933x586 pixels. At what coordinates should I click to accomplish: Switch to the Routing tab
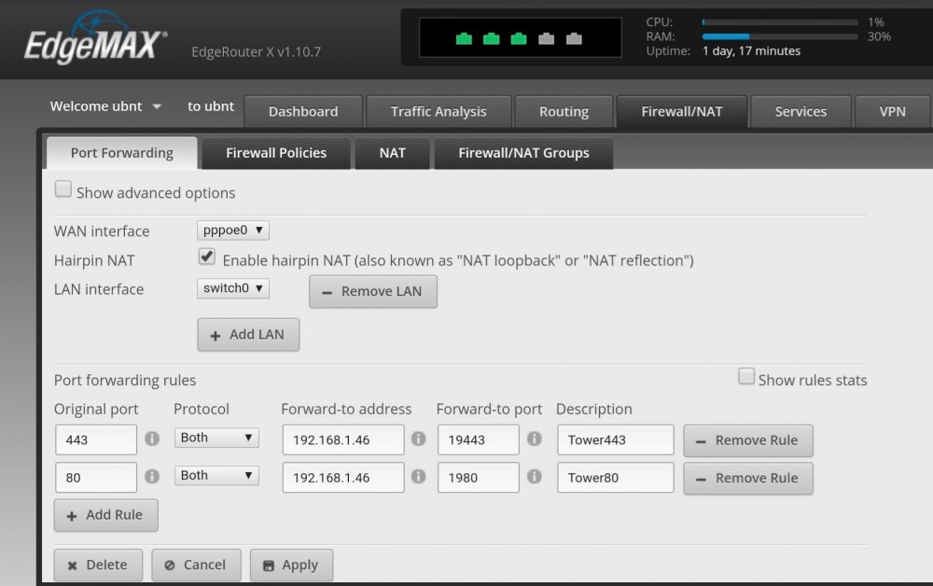564,111
